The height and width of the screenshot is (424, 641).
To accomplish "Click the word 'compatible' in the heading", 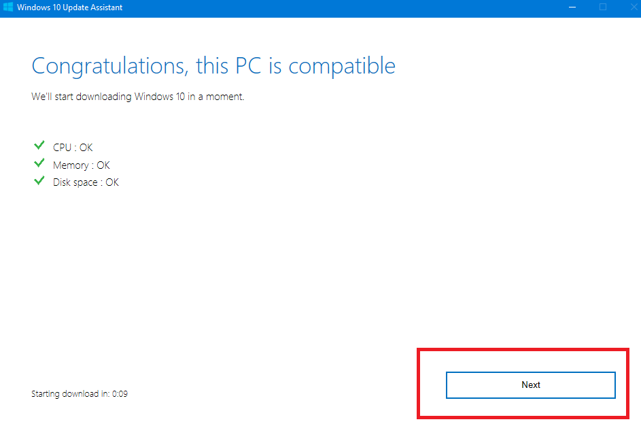I will click(342, 66).
